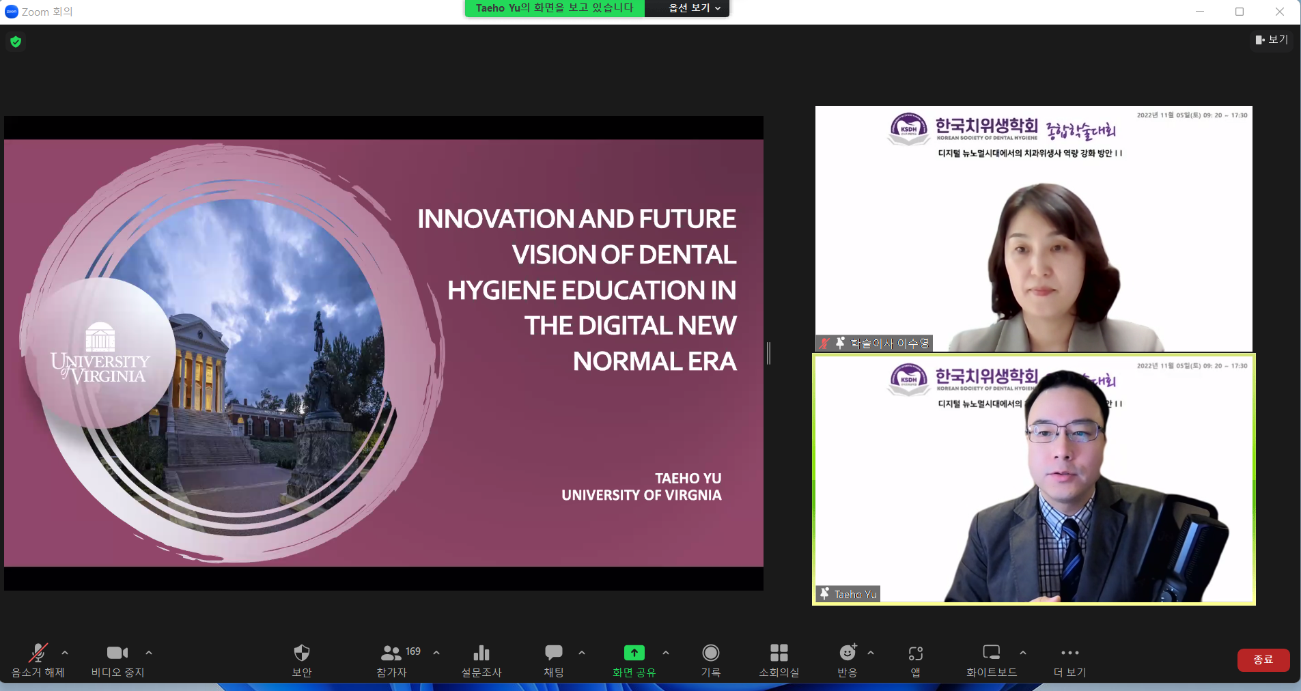Expand video options arrow beside camera
This screenshot has width=1301, height=691.
coord(149,653)
